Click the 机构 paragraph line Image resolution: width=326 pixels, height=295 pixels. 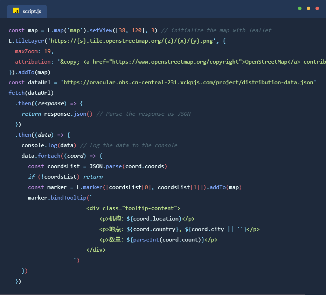click(x=147, y=219)
